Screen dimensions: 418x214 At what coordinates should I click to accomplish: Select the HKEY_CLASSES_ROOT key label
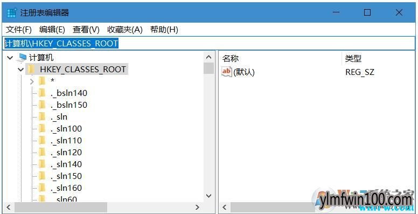pos(83,70)
